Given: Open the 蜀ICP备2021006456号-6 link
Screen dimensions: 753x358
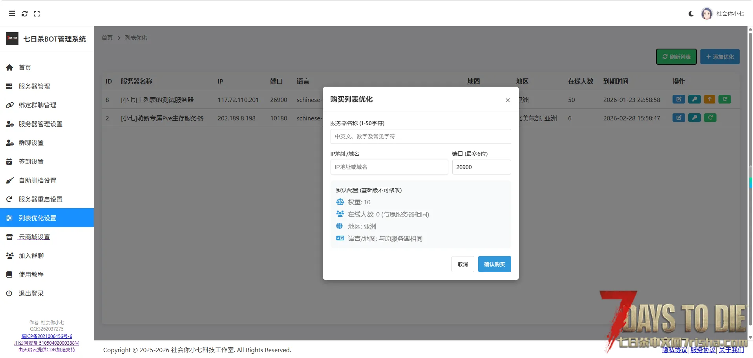Looking at the screenshot, I should [47, 336].
